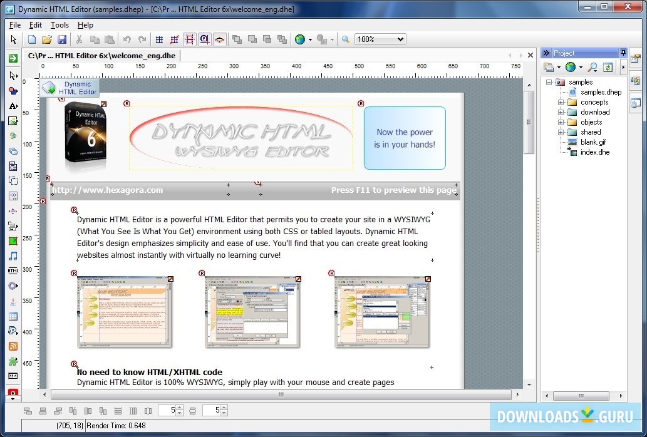Image resolution: width=647 pixels, height=437 pixels.
Task: Open the Project panel globe dropdown arrow
Action: point(581,67)
